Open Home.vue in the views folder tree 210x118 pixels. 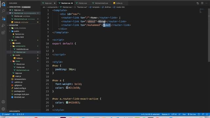(x=20, y=67)
